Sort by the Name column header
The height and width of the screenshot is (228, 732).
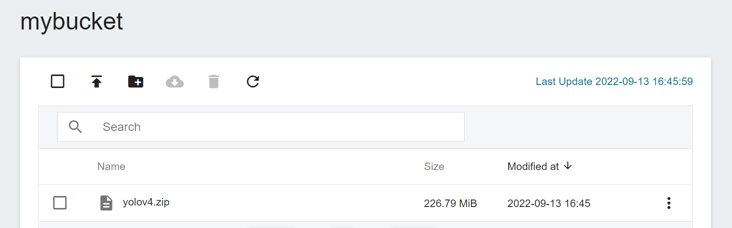(x=111, y=166)
